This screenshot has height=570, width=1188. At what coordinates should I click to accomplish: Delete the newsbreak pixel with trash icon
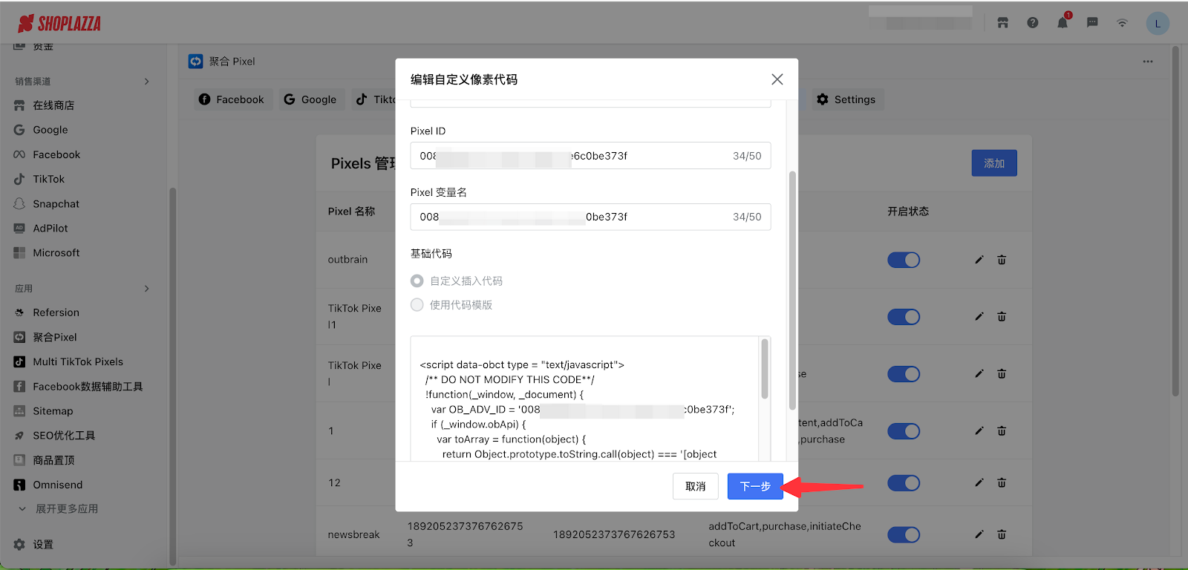point(1002,534)
